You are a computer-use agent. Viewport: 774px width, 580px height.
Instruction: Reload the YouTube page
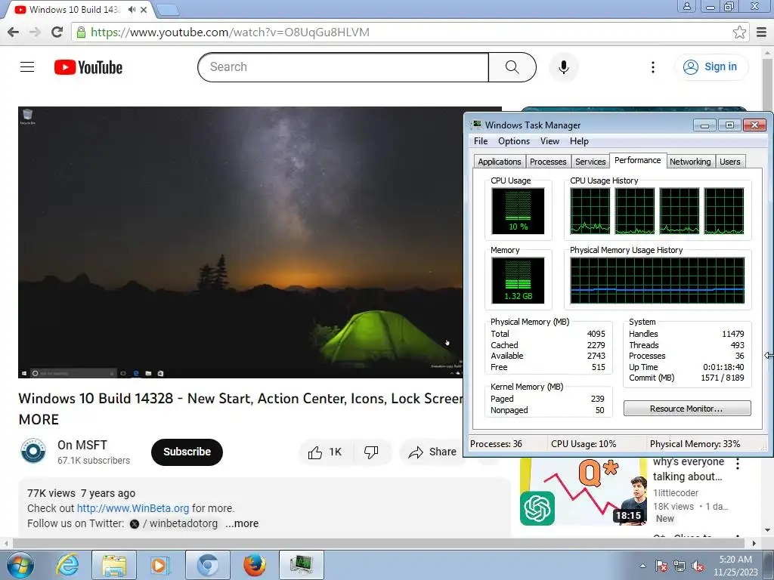tap(57, 32)
